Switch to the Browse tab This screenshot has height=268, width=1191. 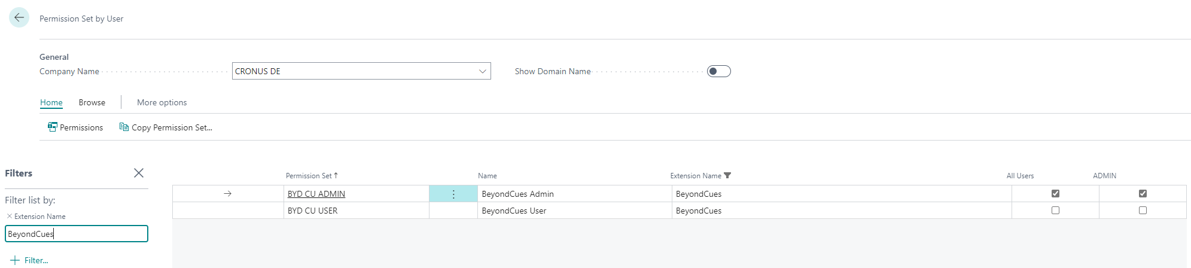click(92, 102)
